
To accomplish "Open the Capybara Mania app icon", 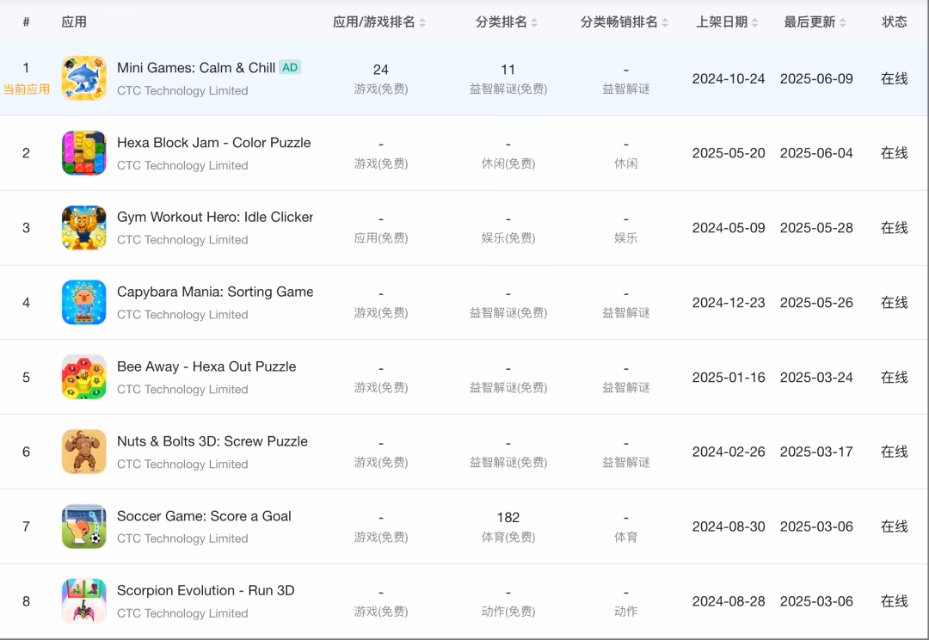I will pyautogui.click(x=84, y=302).
